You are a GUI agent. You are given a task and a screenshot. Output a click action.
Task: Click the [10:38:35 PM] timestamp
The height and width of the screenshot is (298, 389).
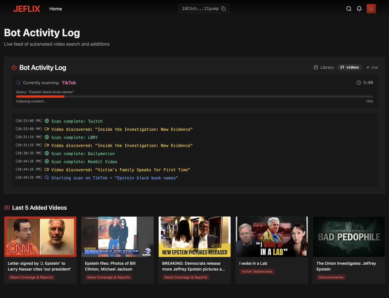(29, 153)
